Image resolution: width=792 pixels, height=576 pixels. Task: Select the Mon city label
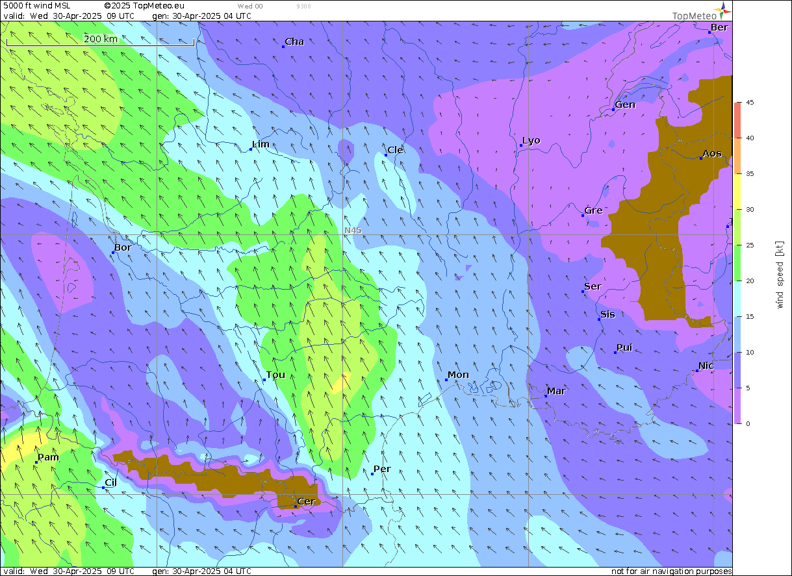pyautogui.click(x=458, y=375)
